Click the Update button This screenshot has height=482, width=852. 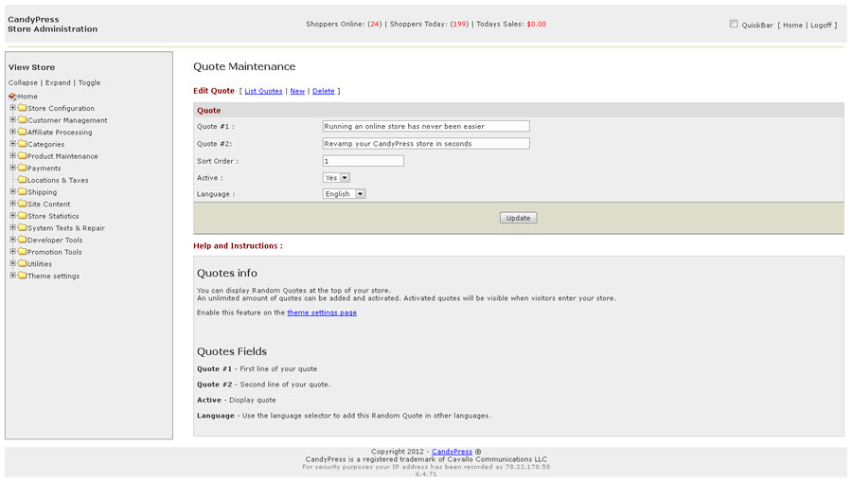[x=519, y=218]
